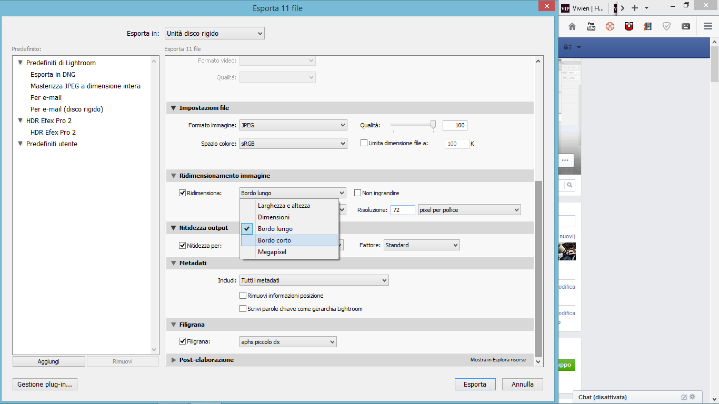Viewport: 719px width, 404px height.
Task: Select Masterizza JPEG a dimensione intera
Action: coord(85,86)
